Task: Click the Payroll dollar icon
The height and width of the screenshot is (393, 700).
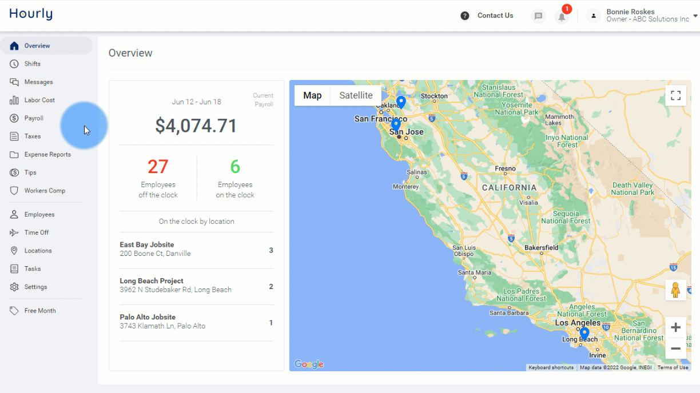Action: coord(14,118)
